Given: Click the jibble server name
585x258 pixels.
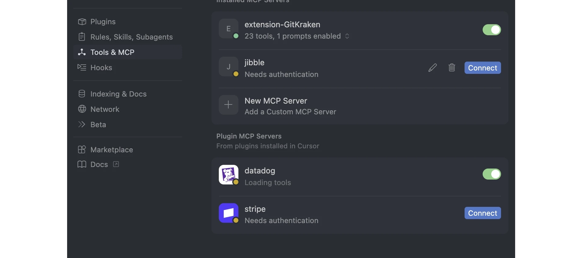Looking at the screenshot, I should [254, 63].
